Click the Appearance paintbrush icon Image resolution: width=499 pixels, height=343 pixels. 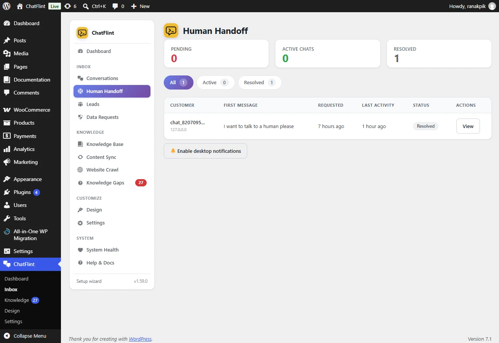(7, 179)
